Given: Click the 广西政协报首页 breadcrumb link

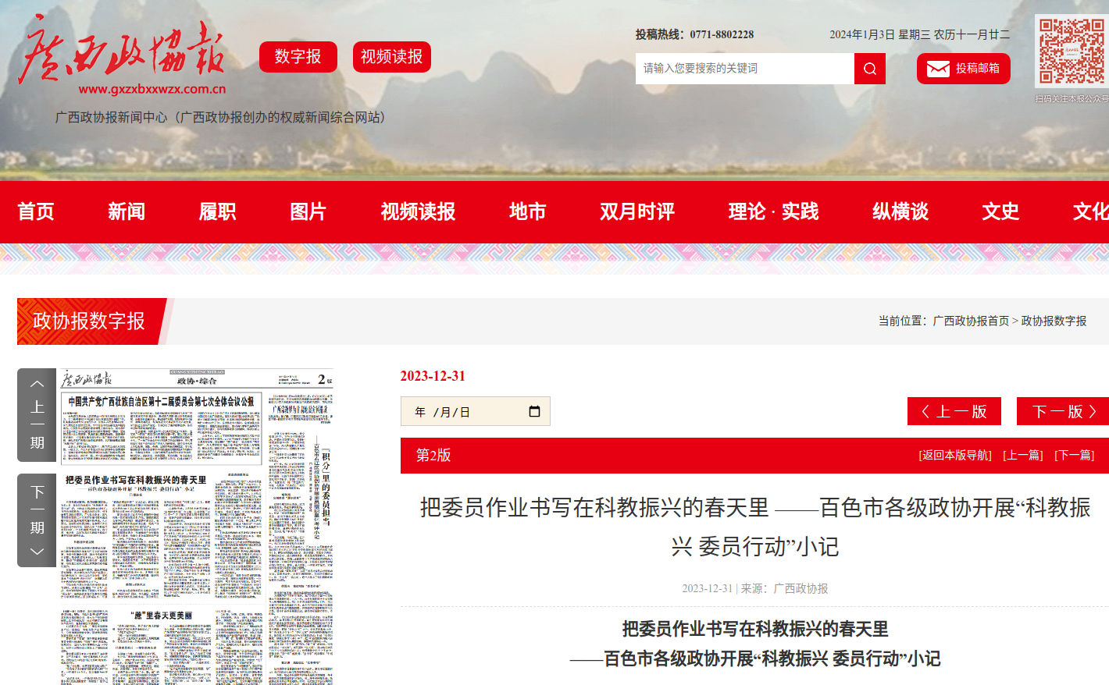Looking at the screenshot, I should tap(971, 321).
